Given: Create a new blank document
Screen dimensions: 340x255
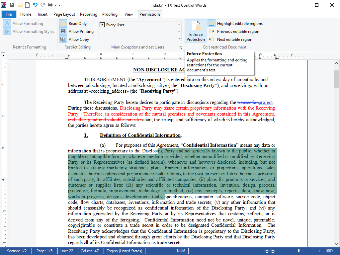Looking at the screenshot, I should click(27, 5).
